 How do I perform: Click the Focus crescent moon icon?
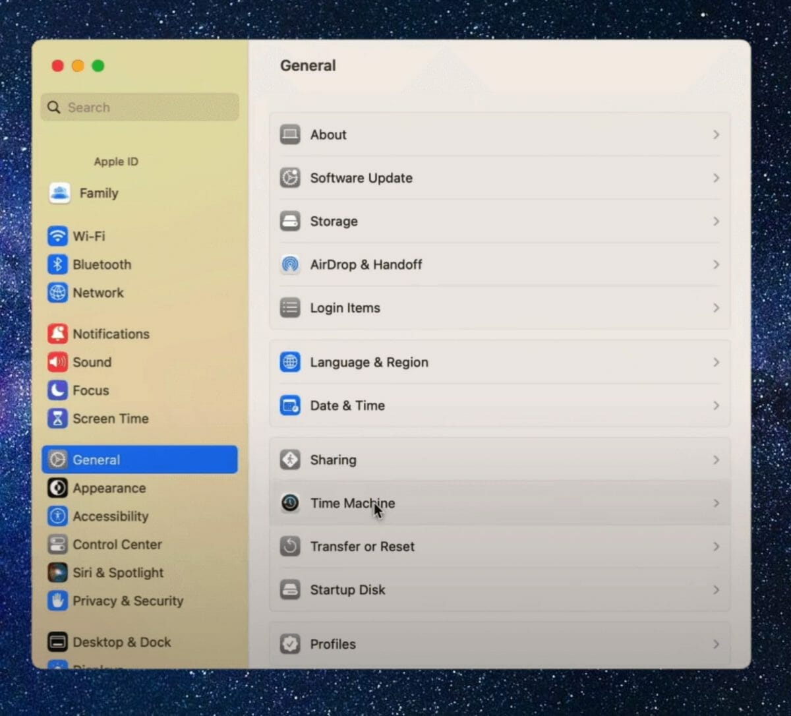[x=59, y=390]
